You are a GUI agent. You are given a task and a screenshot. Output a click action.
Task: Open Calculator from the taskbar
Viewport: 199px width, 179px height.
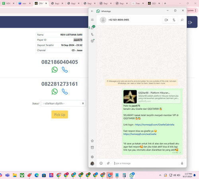tap(124, 175)
